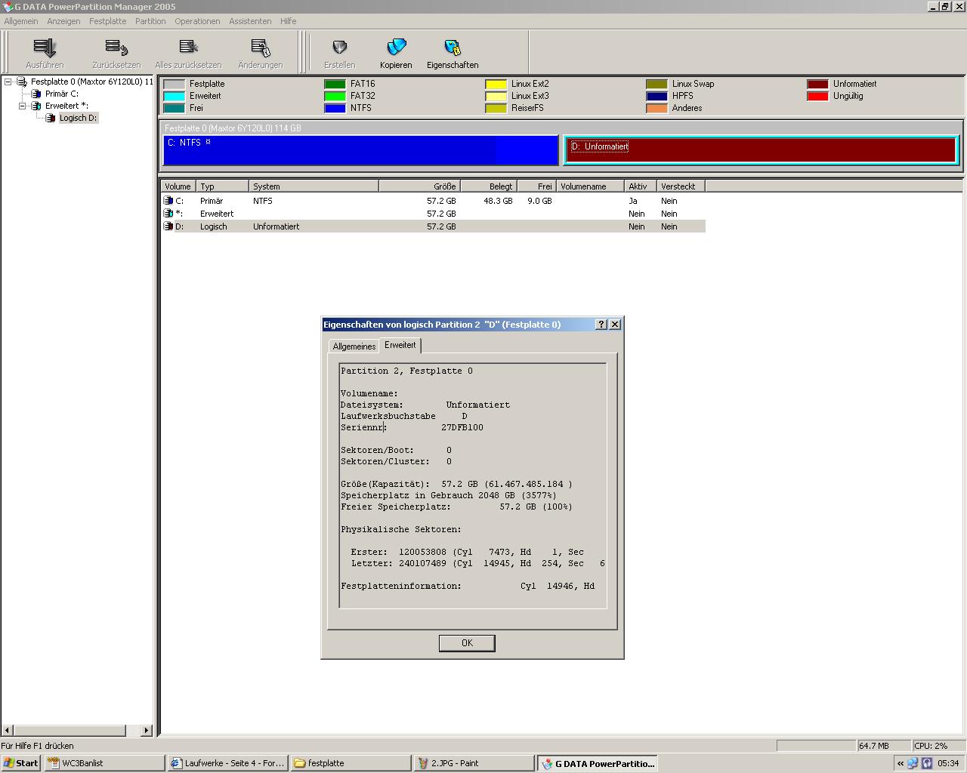This screenshot has height=773, width=967.
Task: Open the Operationen menu
Action: [x=197, y=21]
